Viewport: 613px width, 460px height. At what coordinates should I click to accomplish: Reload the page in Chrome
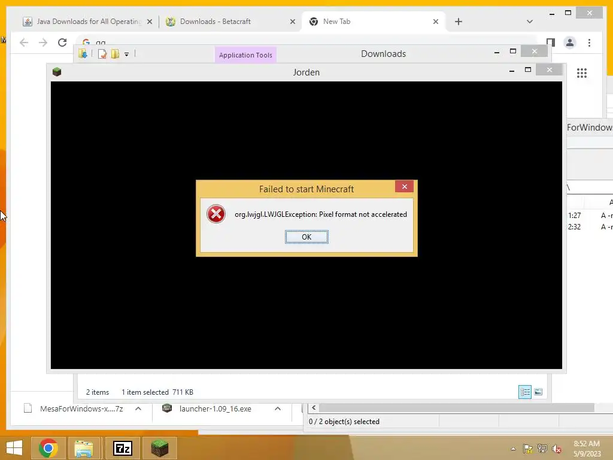tap(62, 43)
